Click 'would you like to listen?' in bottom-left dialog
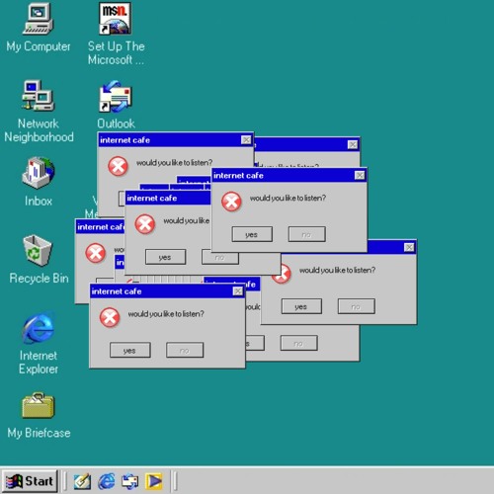The image size is (494, 494). pyautogui.click(x=166, y=314)
